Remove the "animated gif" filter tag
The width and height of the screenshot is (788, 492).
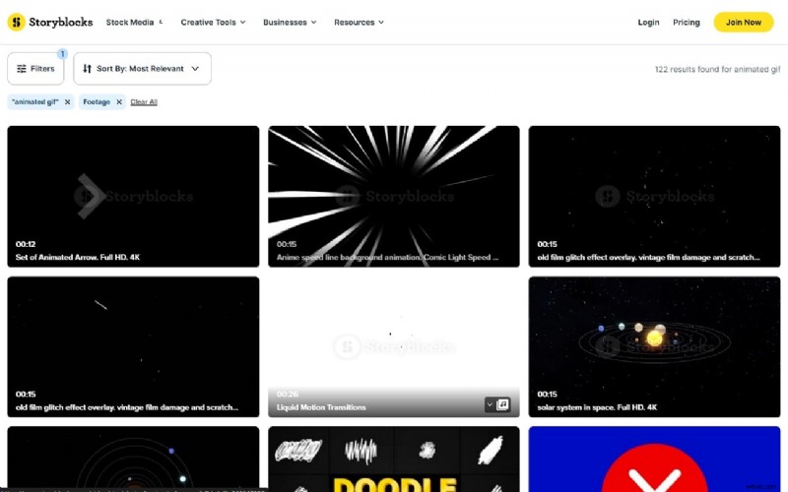tap(67, 102)
